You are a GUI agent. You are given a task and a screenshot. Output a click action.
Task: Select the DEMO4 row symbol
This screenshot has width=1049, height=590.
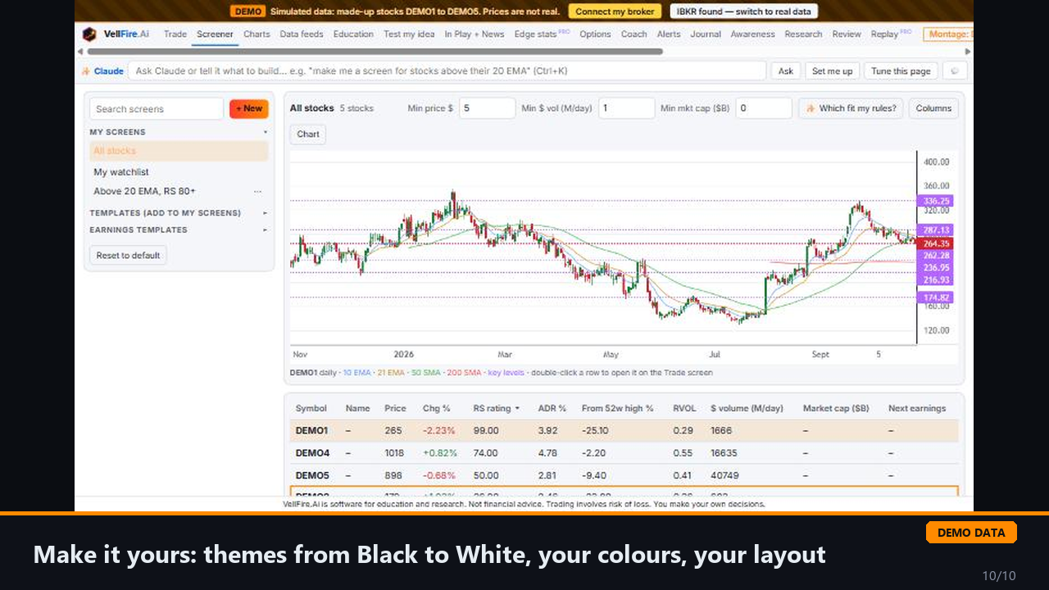[x=312, y=452]
